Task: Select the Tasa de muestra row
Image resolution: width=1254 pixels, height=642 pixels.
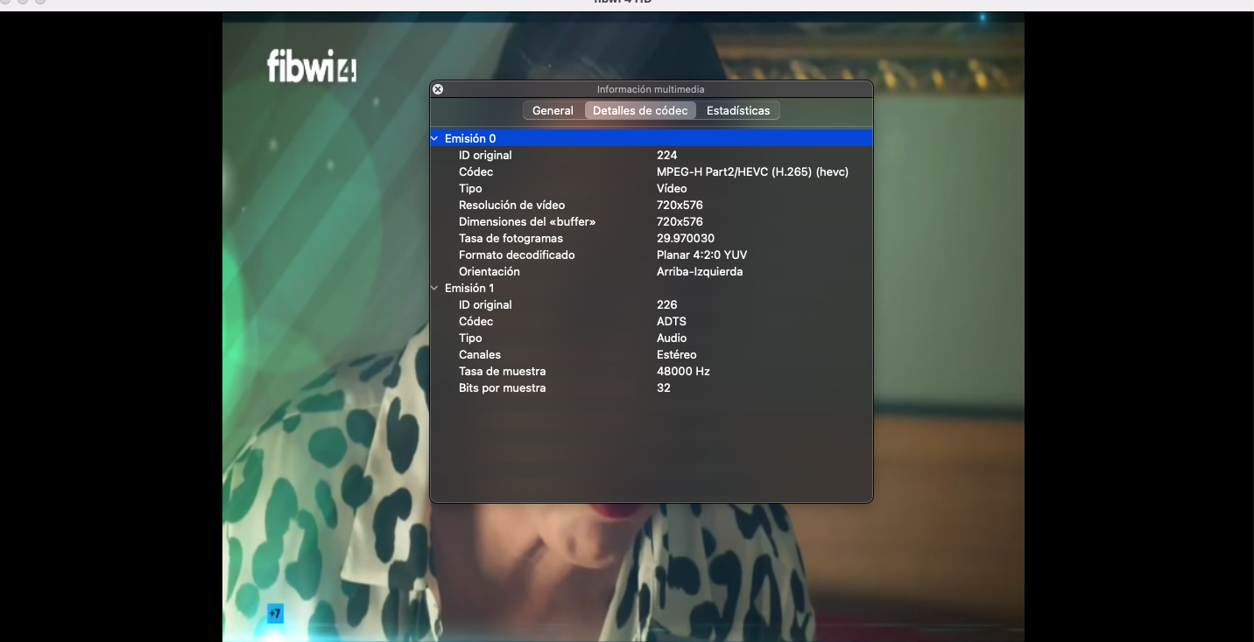Action: click(x=502, y=372)
